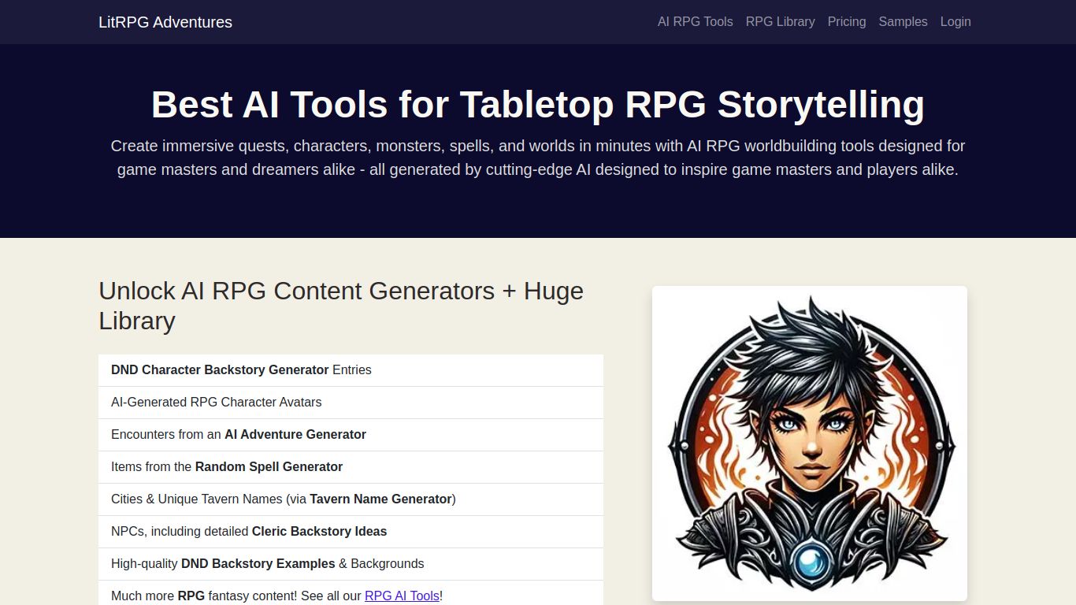View the Pricing page
Screen dimensions: 1076x605
click(x=846, y=22)
